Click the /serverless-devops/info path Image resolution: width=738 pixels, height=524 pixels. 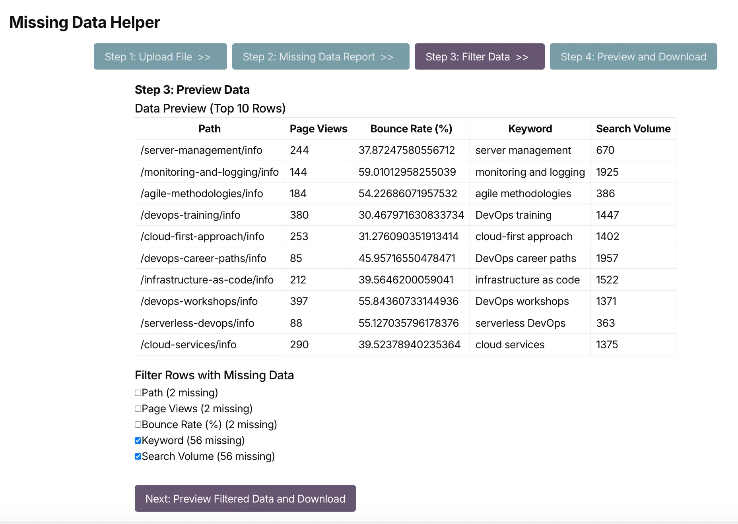pyautogui.click(x=210, y=323)
